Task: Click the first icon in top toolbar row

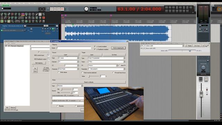Action: coord(2,14)
